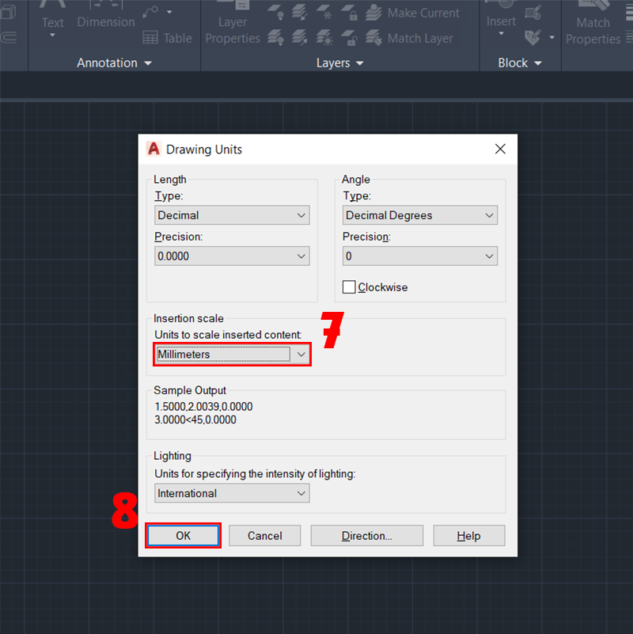Expand the Layers panel
633x634 pixels.
340,63
